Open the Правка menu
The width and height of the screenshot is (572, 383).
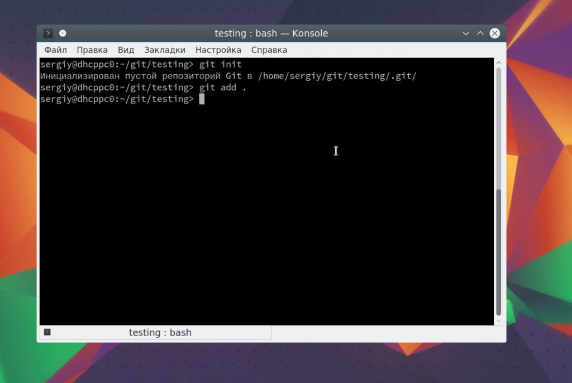click(x=92, y=50)
